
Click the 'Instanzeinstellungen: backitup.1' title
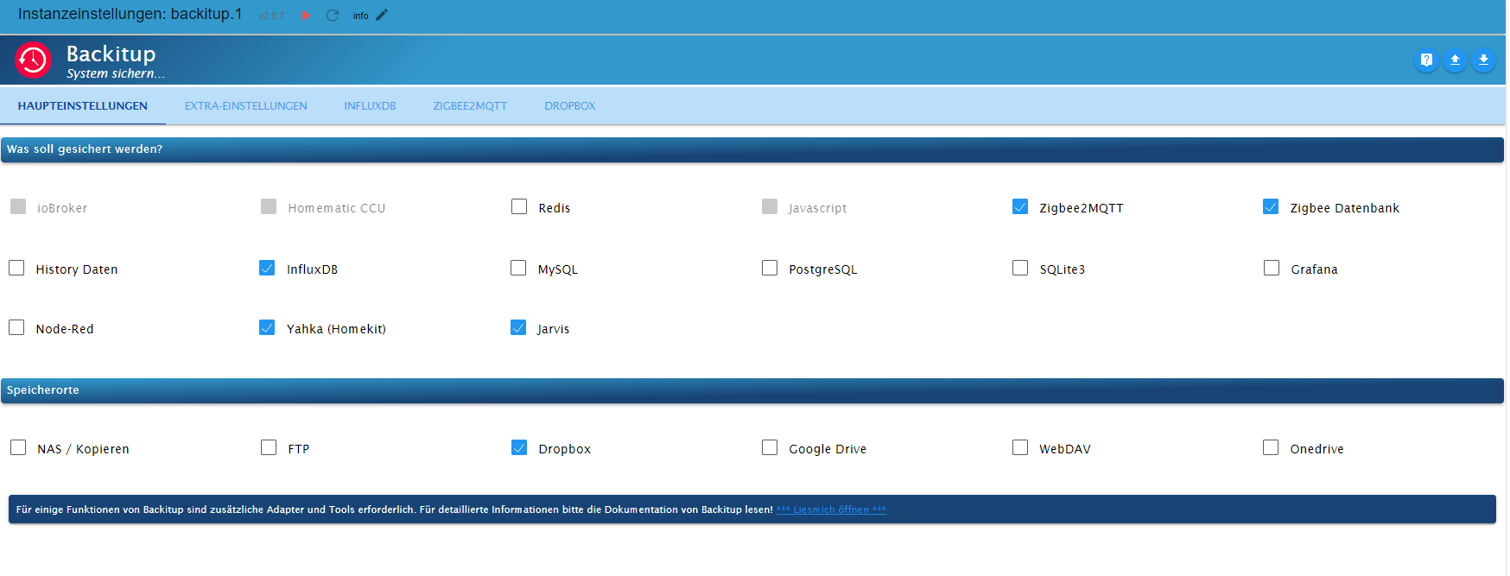pyautogui.click(x=130, y=14)
